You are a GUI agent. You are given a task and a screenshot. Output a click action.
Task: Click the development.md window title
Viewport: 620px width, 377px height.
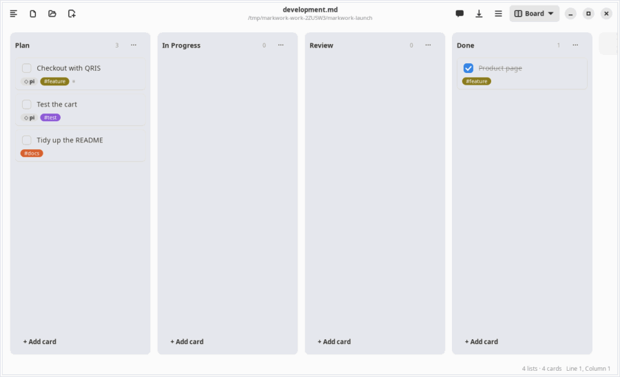pos(310,10)
